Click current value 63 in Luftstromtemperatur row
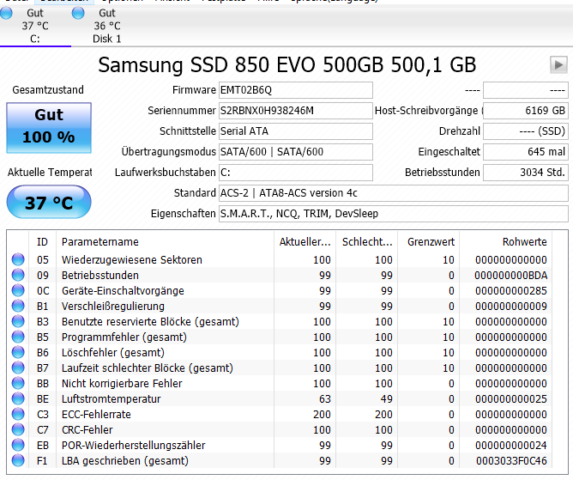 click(325, 398)
